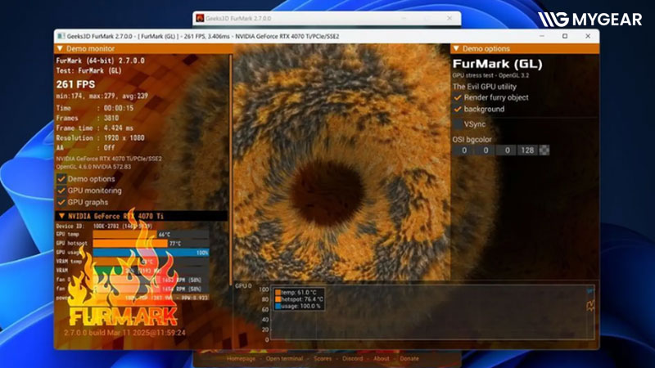Screen dimensions: 655x368
Task: Open the Homepage link in the back window
Action: pyautogui.click(x=241, y=358)
